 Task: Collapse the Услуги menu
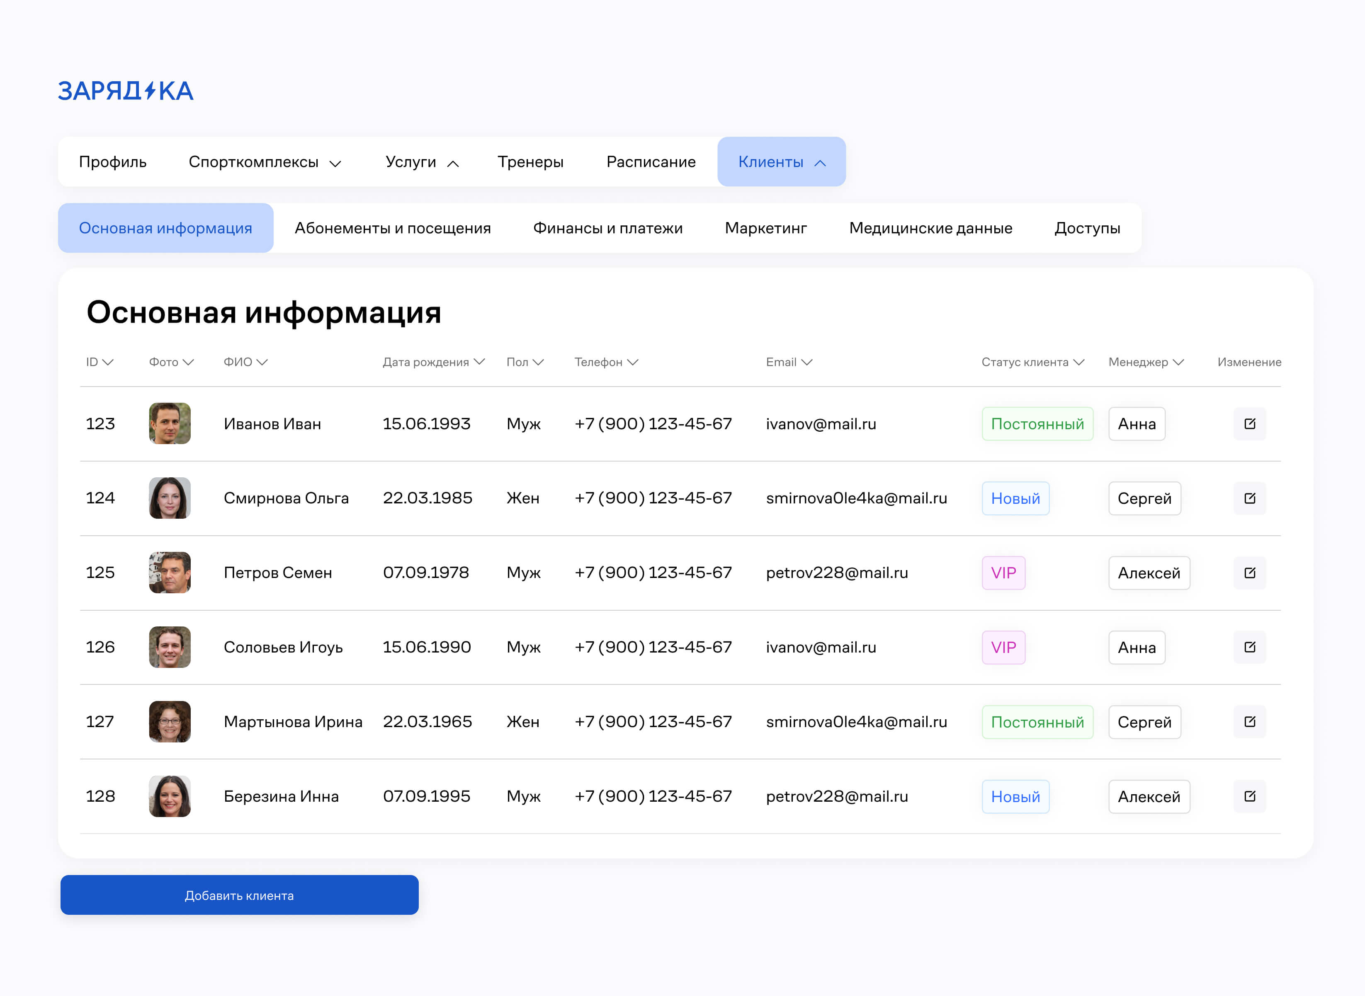pyautogui.click(x=423, y=162)
